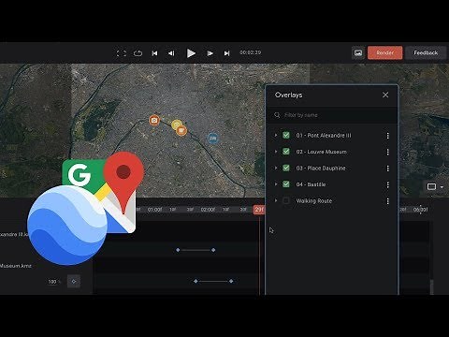Screen dimensions: 449x337
Task: Expand 04 - Bastille item
Action: [276, 184]
